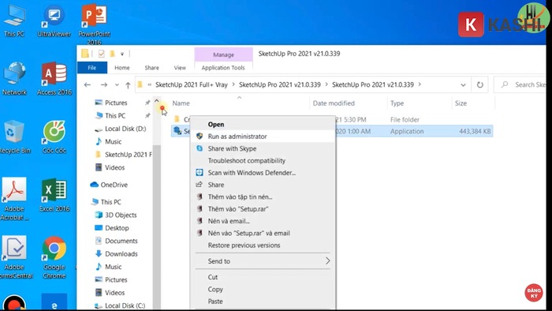Choose Cut from the context menu
The width and height of the screenshot is (552, 311).
click(x=263, y=277)
